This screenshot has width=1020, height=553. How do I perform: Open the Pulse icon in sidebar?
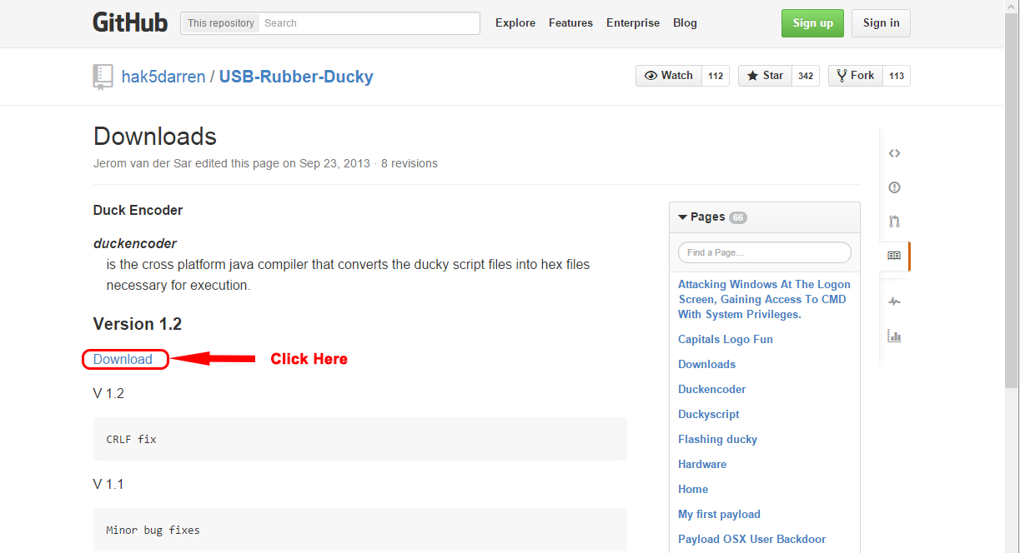[x=894, y=301]
